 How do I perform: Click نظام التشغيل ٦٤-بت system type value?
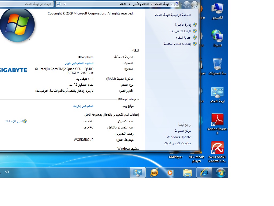pyautogui.click(x=81, y=85)
